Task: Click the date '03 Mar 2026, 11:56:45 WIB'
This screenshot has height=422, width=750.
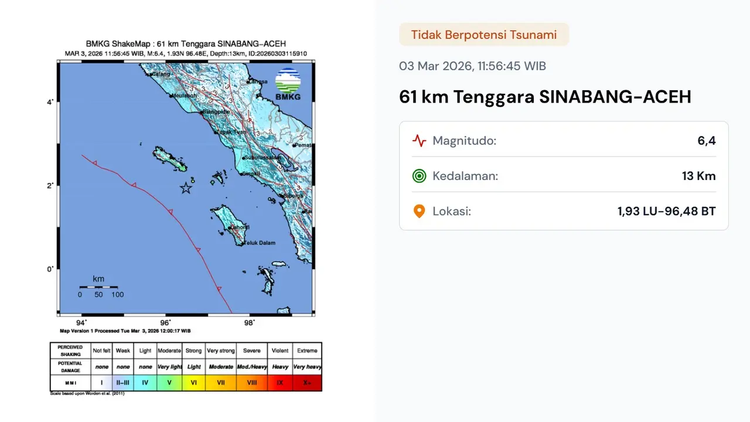Action: [472, 66]
